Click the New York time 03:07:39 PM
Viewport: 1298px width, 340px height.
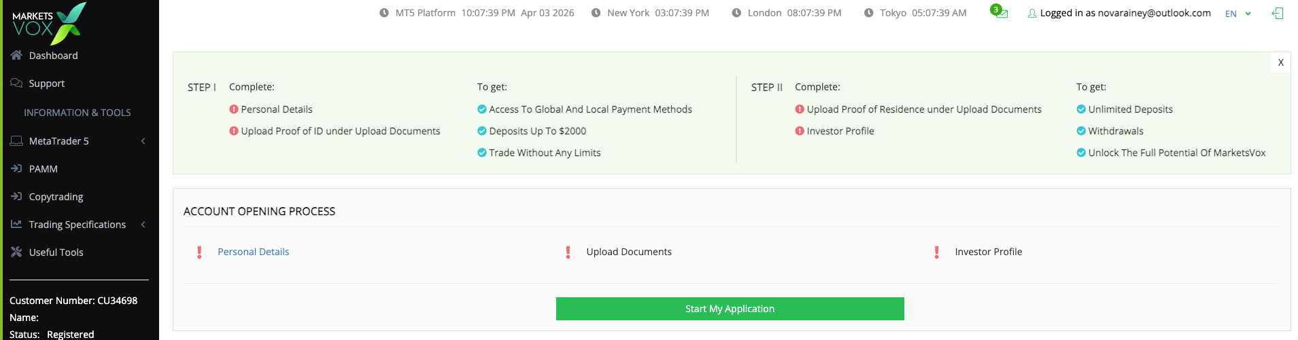(682, 13)
